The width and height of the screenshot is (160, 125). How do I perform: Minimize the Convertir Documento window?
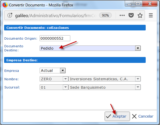click(129, 4)
